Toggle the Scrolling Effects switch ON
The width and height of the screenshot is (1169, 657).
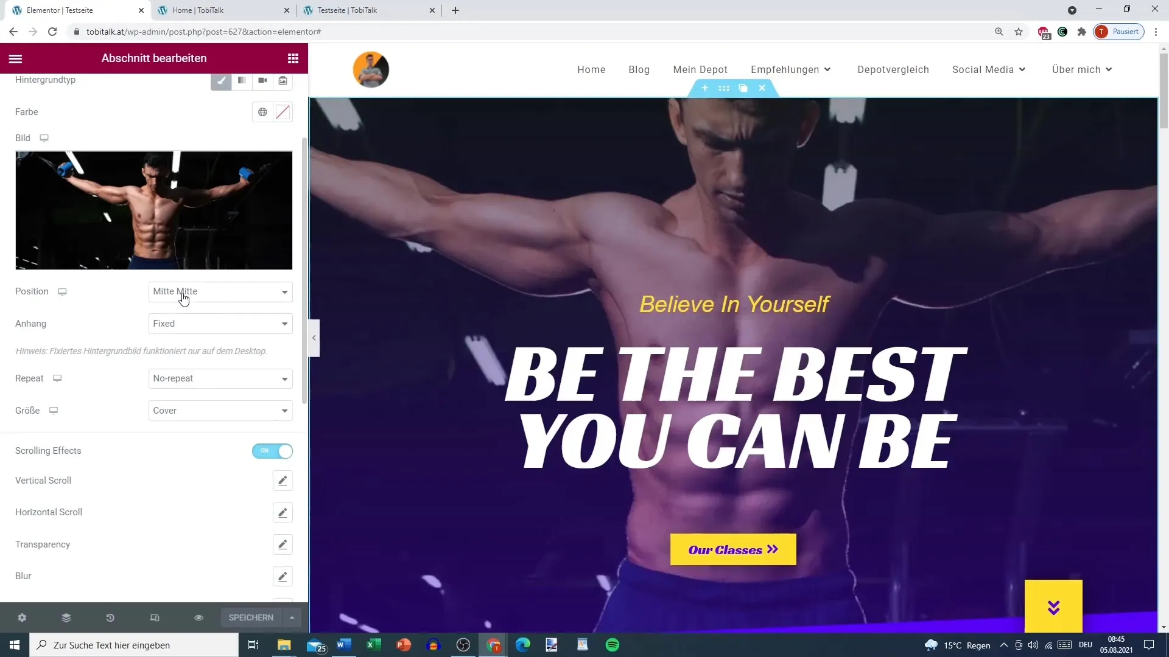273,451
